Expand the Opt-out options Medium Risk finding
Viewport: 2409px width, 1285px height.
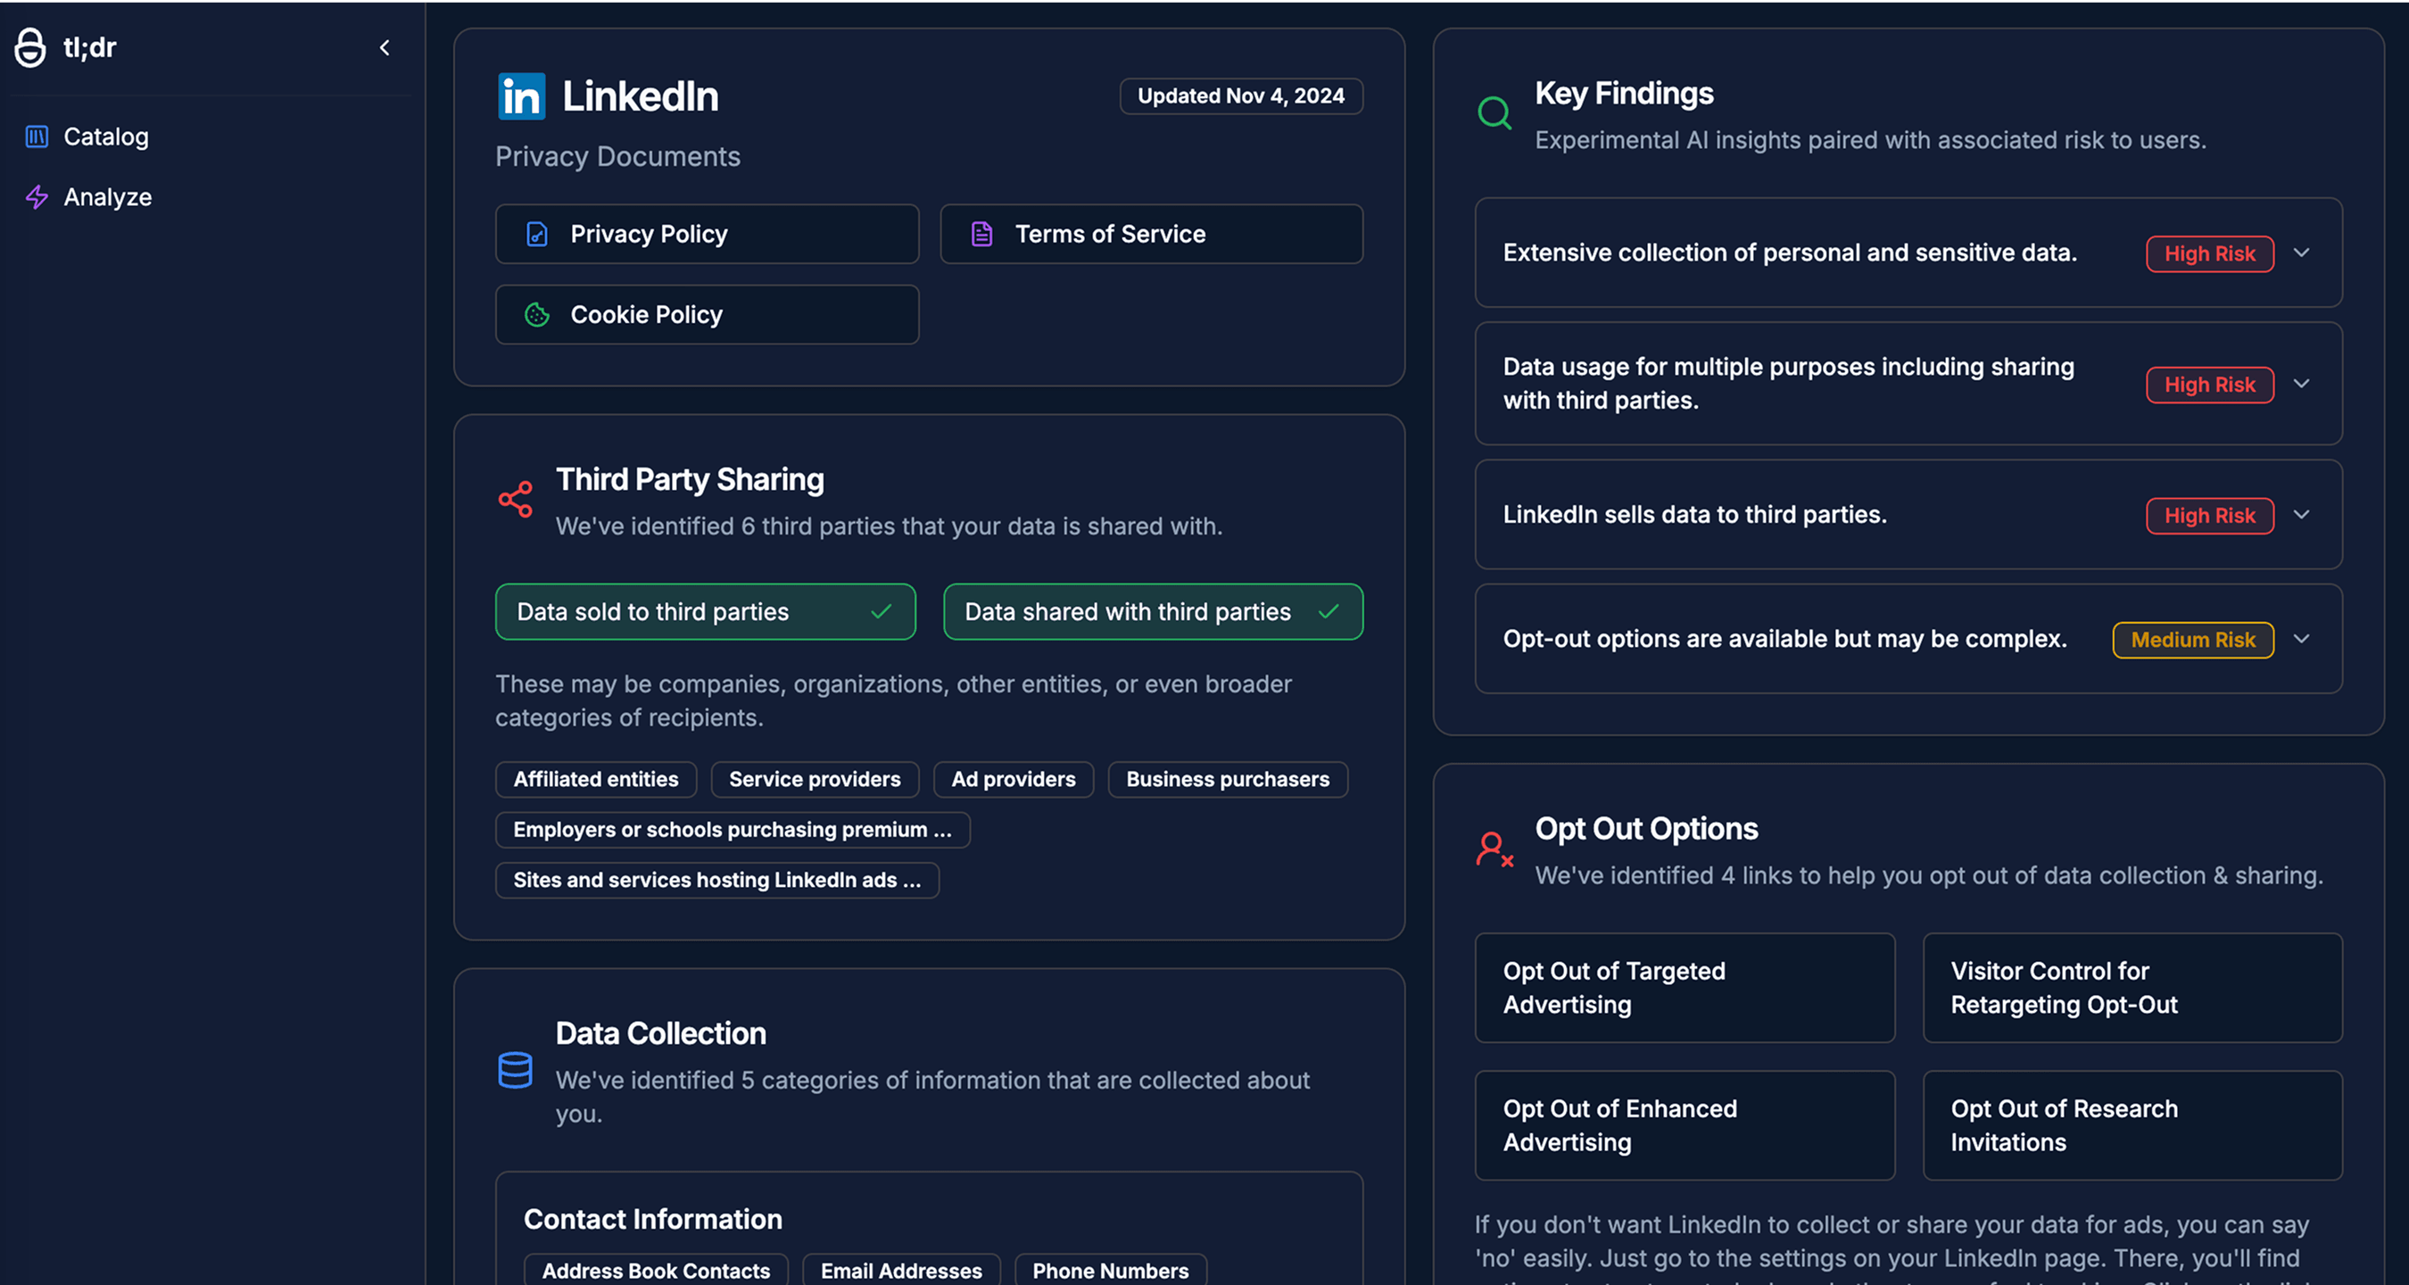point(2301,639)
